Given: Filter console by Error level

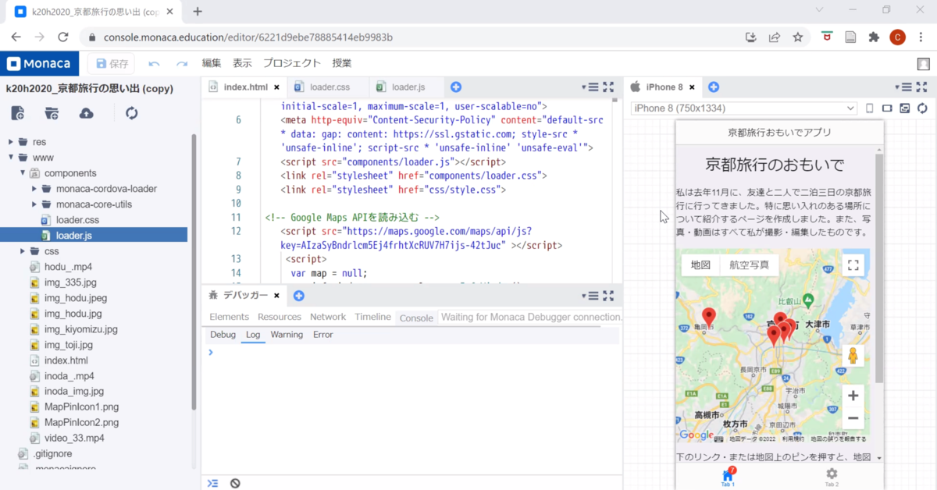Looking at the screenshot, I should tap(322, 335).
